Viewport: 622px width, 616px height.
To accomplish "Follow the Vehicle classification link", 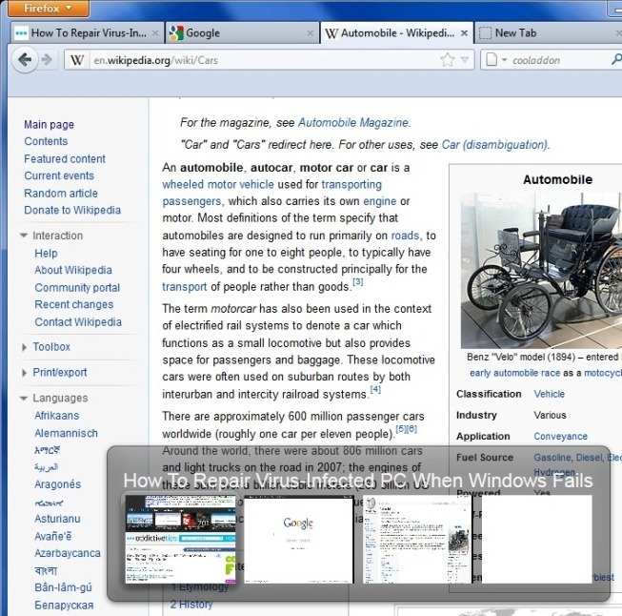I will 549,394.
